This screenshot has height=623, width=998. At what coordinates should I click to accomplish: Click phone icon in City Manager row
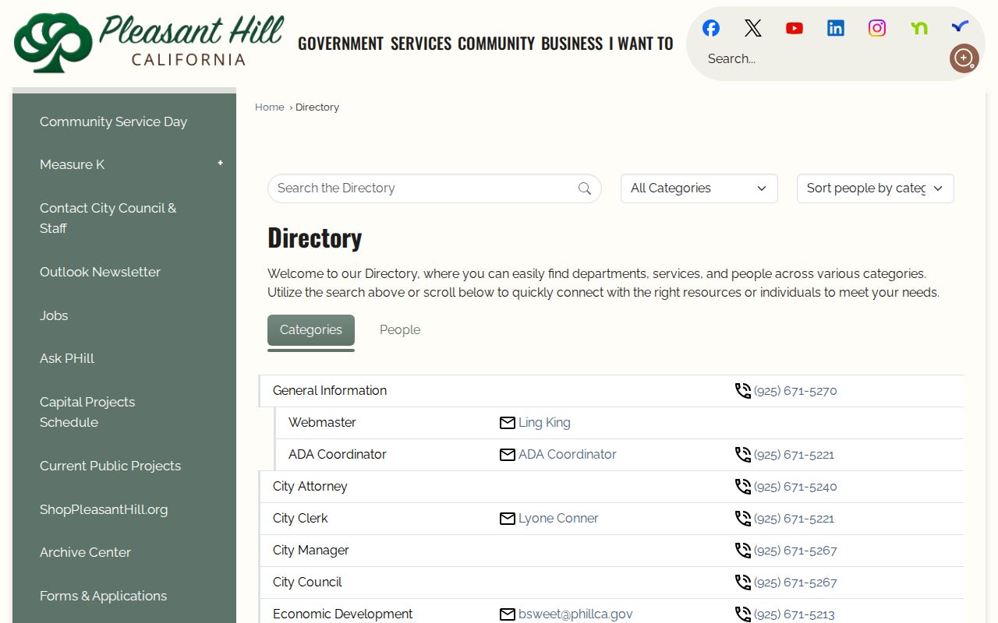pos(743,551)
